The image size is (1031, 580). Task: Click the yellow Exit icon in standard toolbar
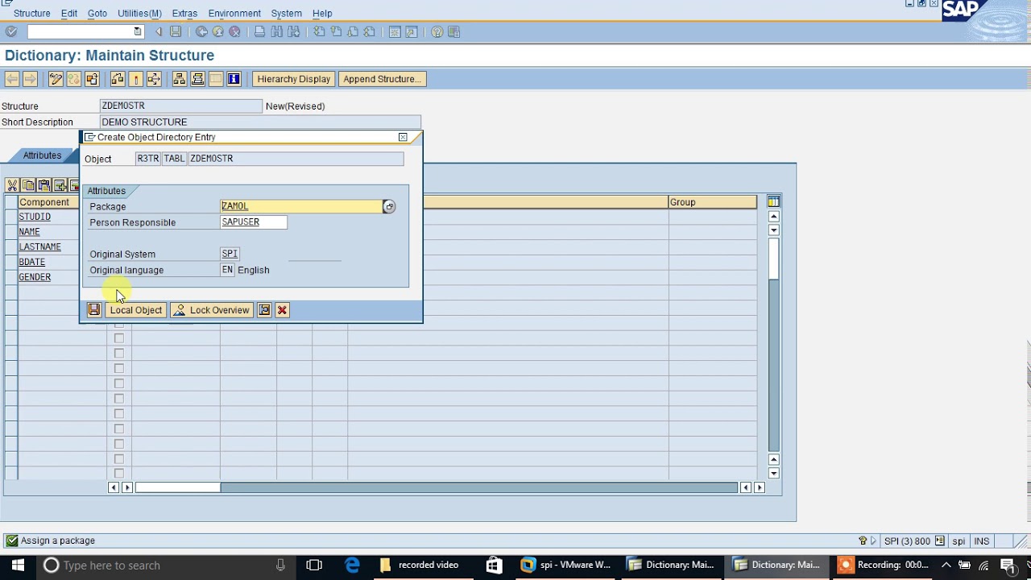tap(217, 31)
